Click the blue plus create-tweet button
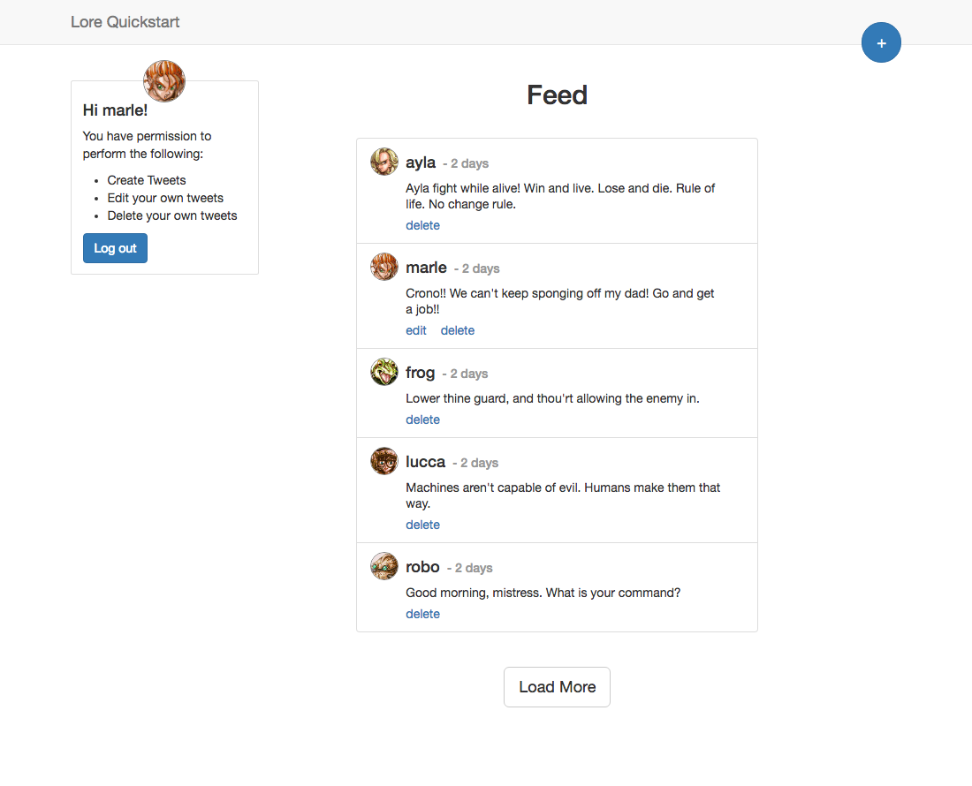The height and width of the screenshot is (786, 972). (881, 42)
